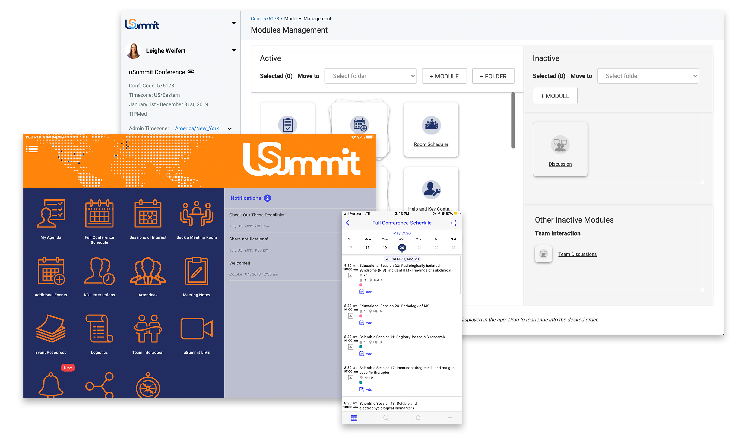Expand Educational Session 24 details toggle

pyautogui.click(x=351, y=316)
